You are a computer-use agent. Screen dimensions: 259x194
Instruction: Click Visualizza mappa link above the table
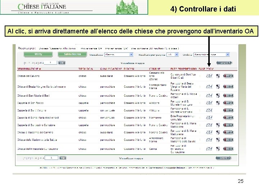click(133, 63)
